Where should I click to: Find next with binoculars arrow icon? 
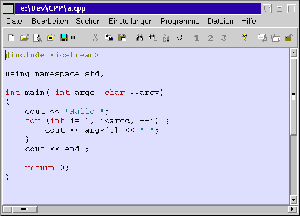(153, 38)
